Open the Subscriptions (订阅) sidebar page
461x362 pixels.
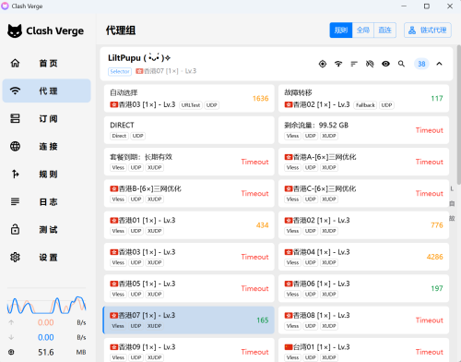[x=46, y=118]
